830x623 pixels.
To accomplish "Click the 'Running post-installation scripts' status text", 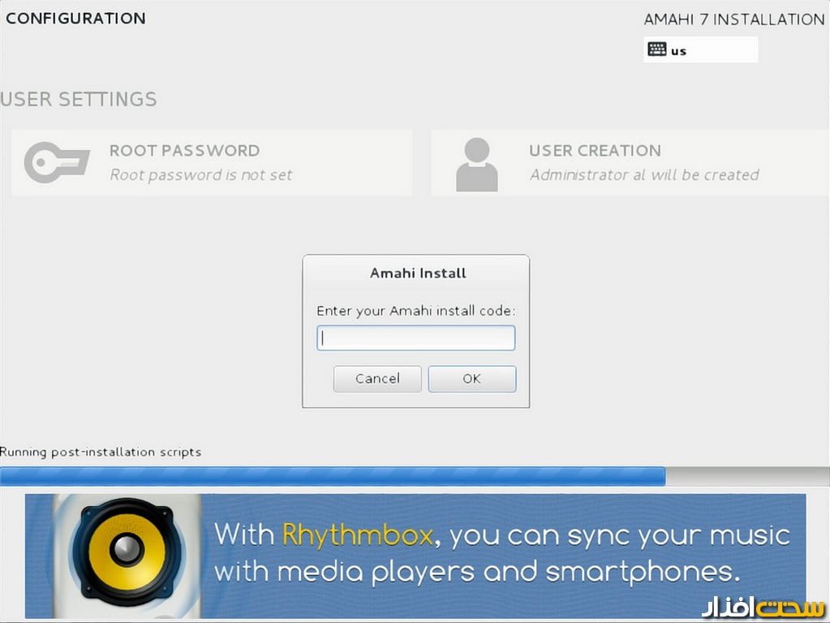I will coord(101,452).
